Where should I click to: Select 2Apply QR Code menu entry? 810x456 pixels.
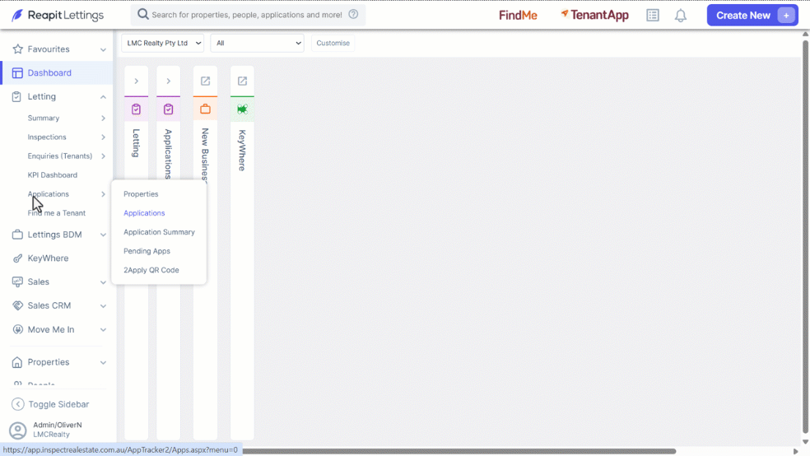(x=151, y=270)
